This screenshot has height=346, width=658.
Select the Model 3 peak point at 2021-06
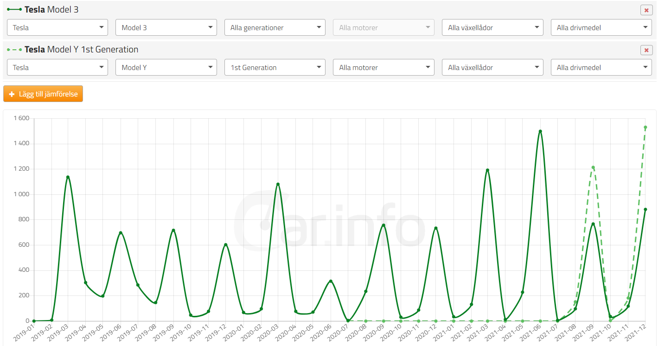[540, 131]
